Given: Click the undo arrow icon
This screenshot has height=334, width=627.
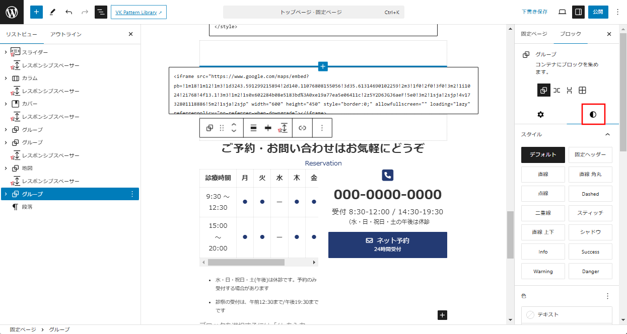Looking at the screenshot, I should [x=69, y=12].
